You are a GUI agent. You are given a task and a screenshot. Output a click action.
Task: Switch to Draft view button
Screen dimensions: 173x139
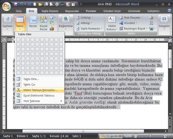(x=120, y=136)
